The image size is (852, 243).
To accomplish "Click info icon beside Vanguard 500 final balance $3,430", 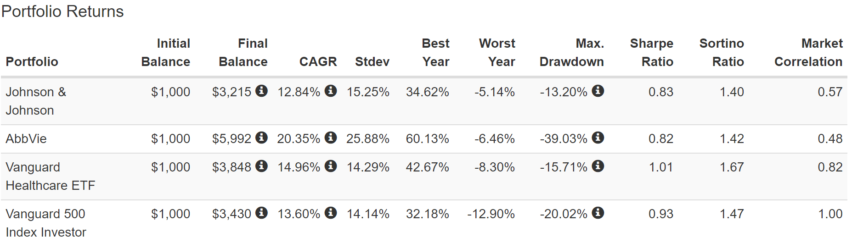I will click(261, 213).
